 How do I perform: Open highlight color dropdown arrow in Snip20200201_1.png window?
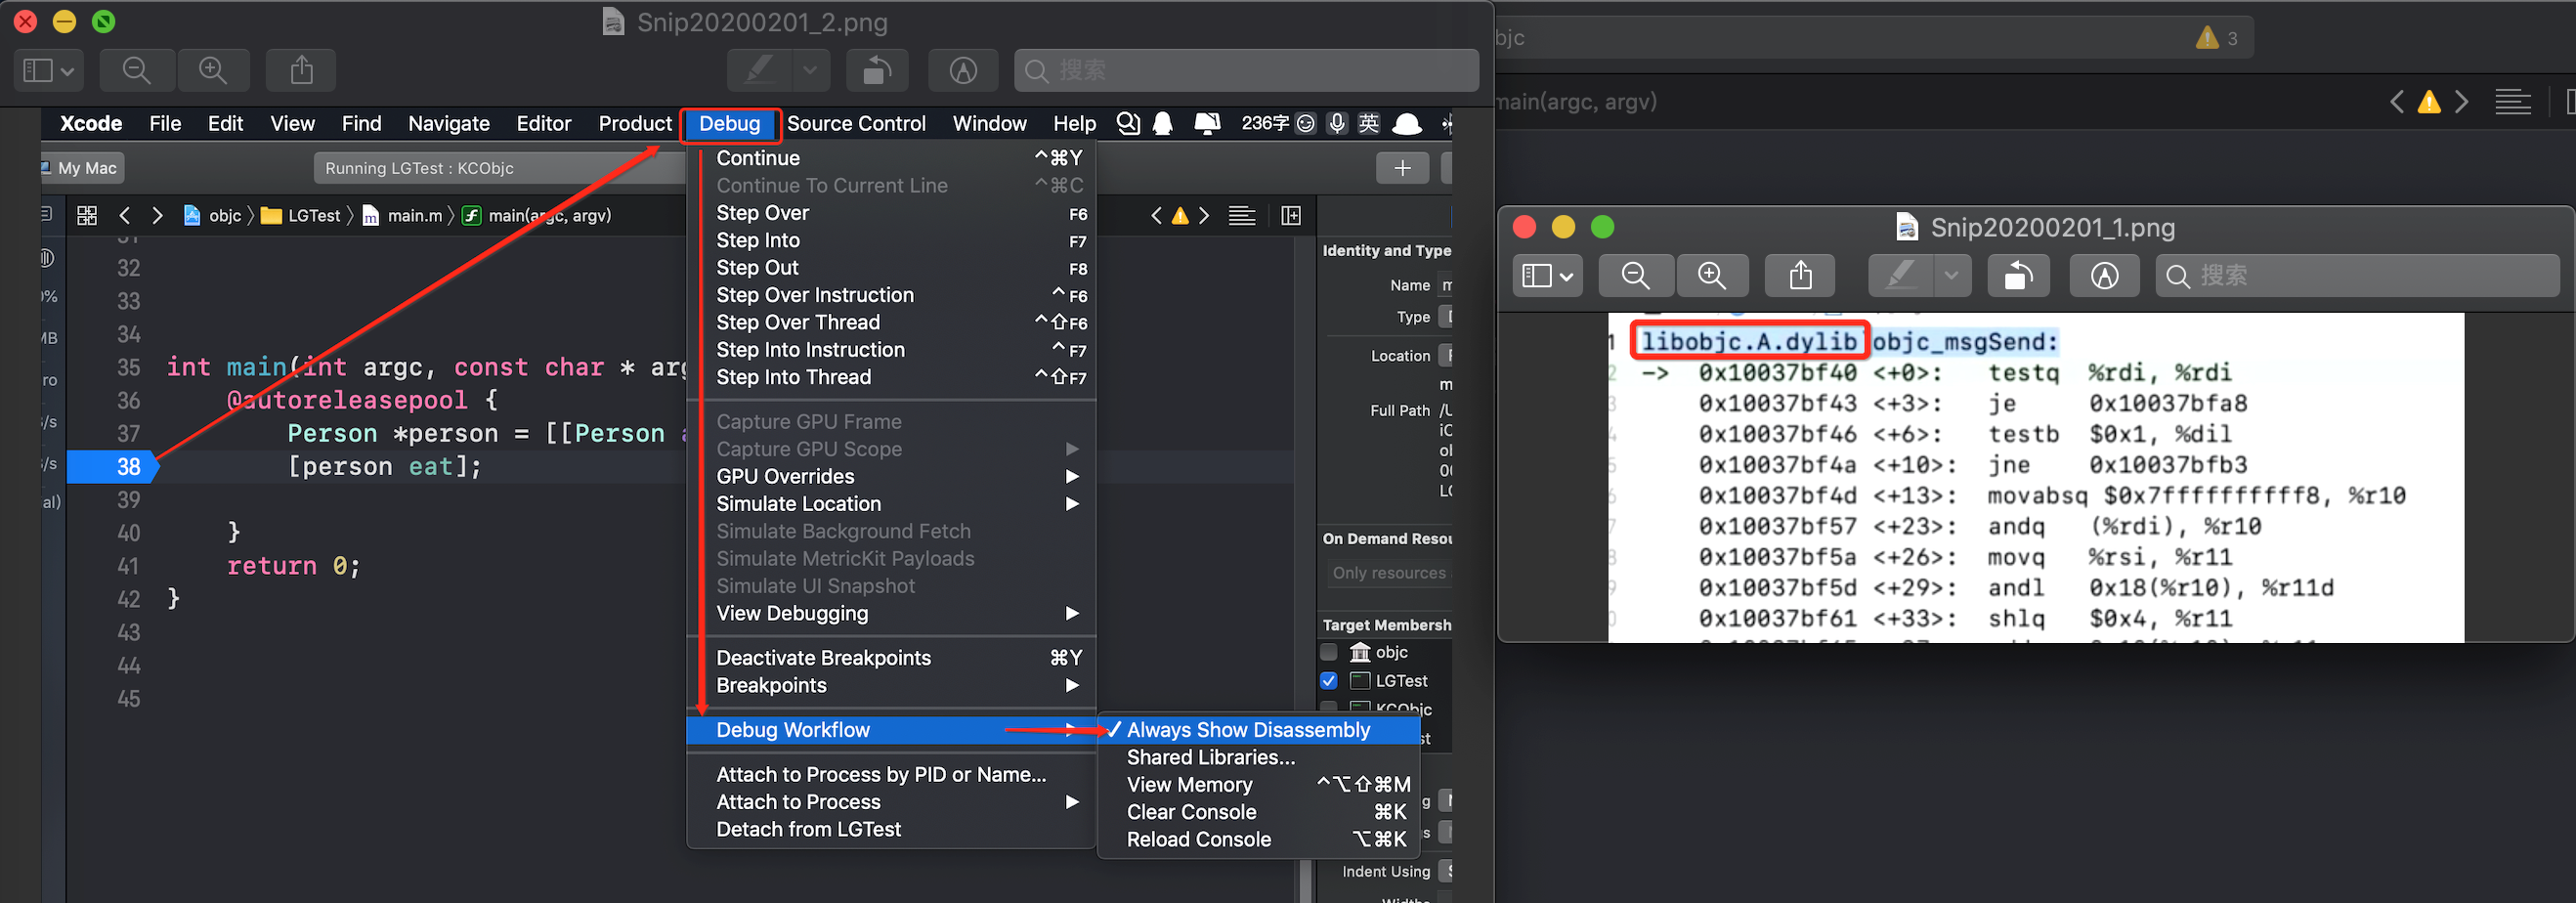click(1951, 275)
